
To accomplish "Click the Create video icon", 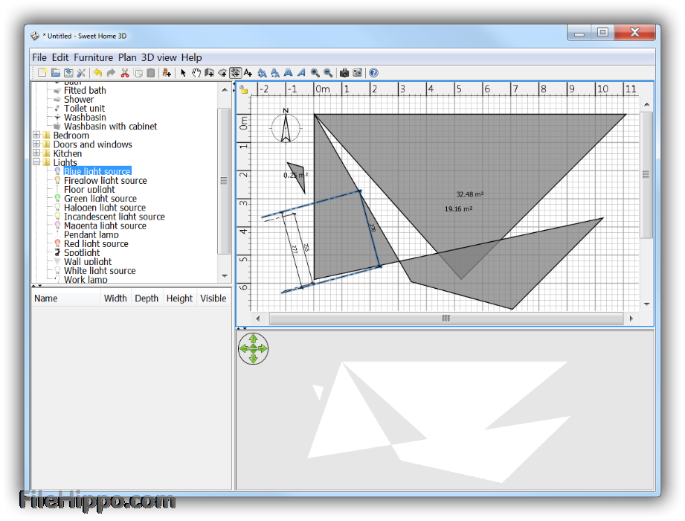I will tap(357, 73).
